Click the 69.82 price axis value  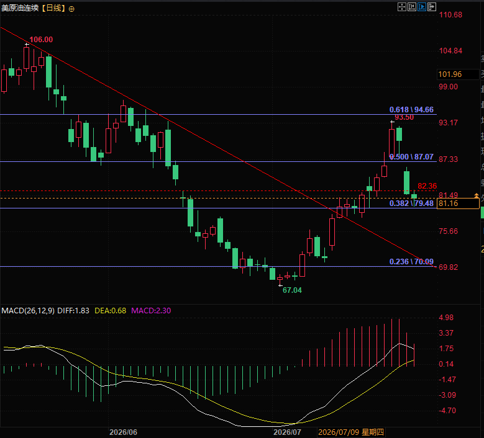point(448,267)
